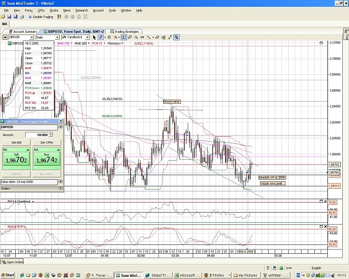
Task: Open the folder icon in main toolbar
Action: tap(3, 17)
